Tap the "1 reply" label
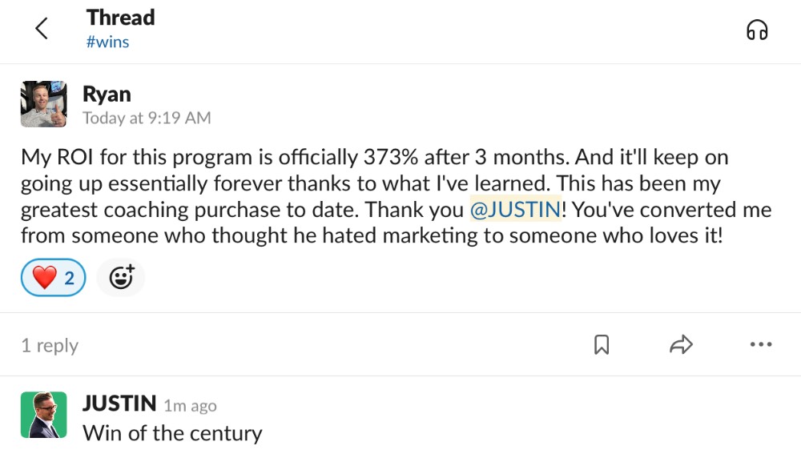801x474 pixels. [50, 346]
